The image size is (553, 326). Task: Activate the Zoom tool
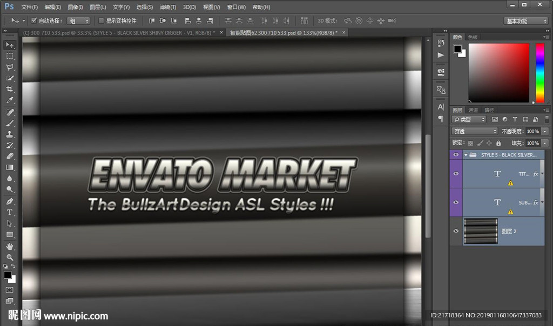coord(10,257)
